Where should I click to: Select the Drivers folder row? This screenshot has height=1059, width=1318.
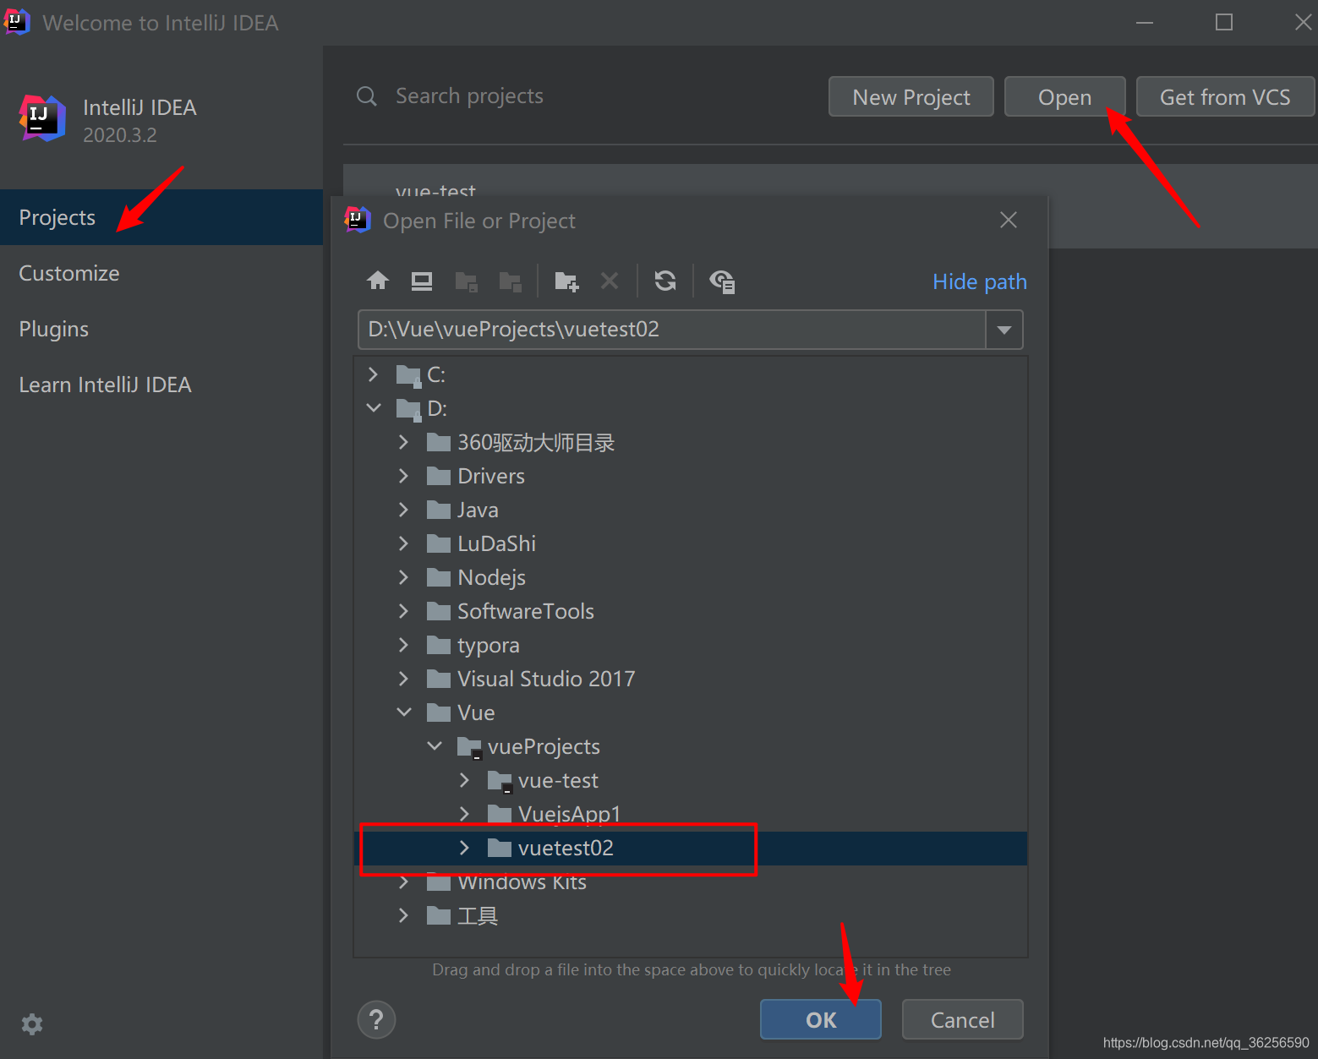point(691,477)
